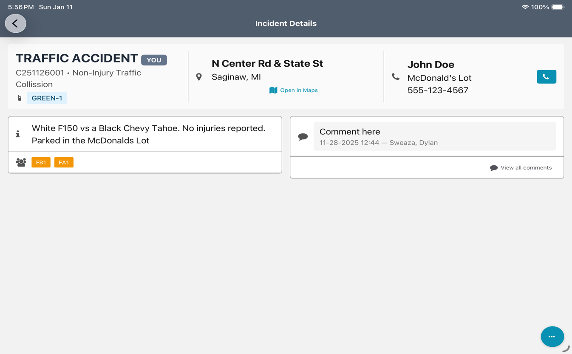Tap the speech bubble icon beside the comment

click(303, 136)
